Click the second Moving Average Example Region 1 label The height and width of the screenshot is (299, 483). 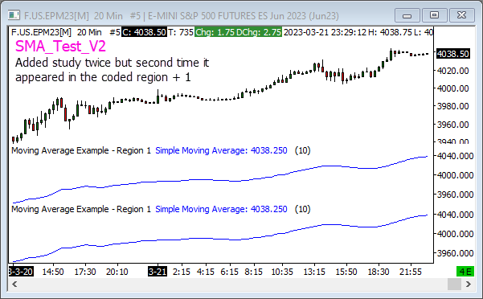[81, 209]
